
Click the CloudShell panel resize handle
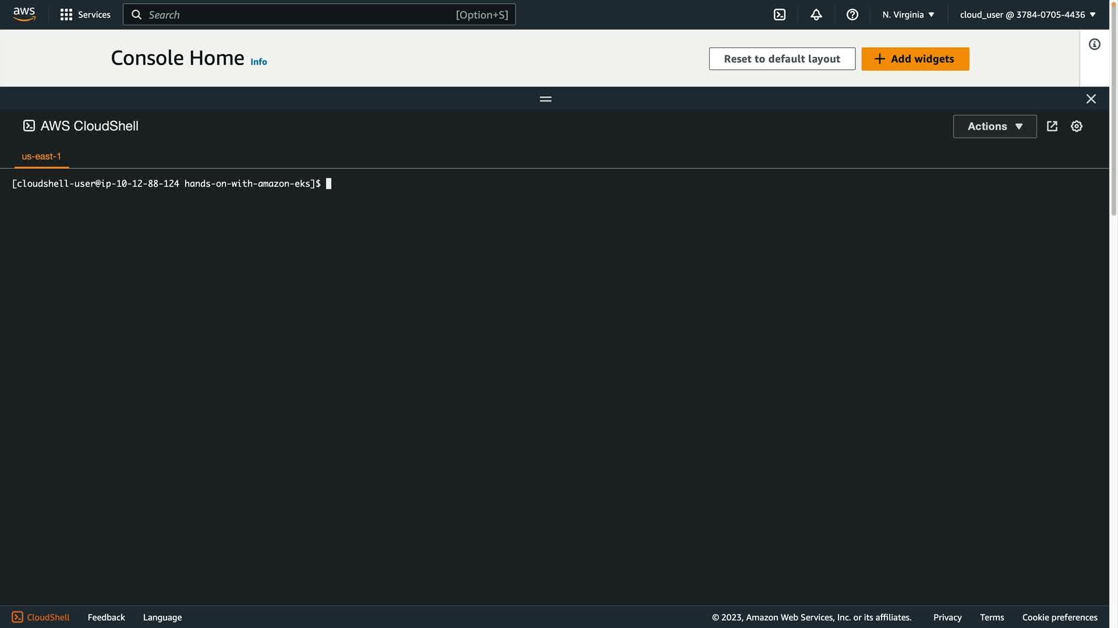pos(545,99)
